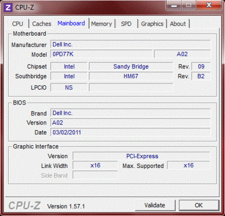Click the Link Width label
Viewport: 225px width, 216px height.
(x=55, y=166)
